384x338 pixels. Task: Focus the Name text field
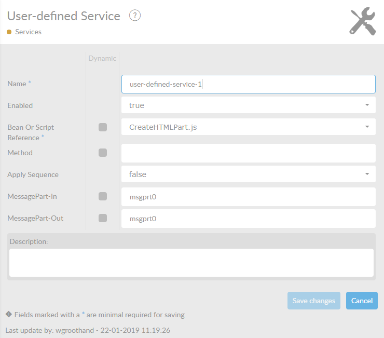pos(248,84)
